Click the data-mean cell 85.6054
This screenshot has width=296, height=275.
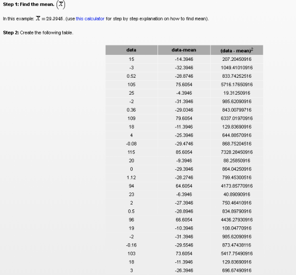184,152
